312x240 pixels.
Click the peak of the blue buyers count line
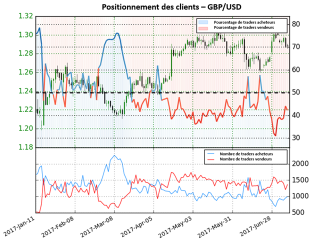pyautogui.click(x=114, y=155)
